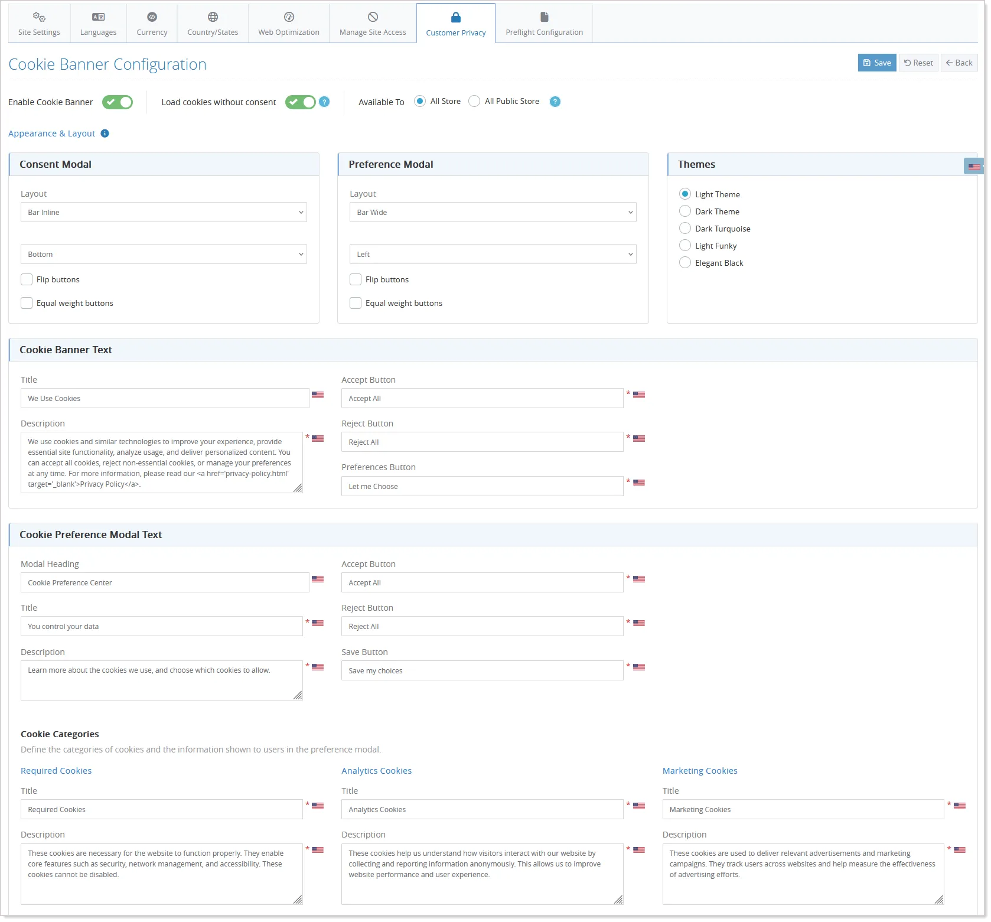Click the Analytics Cookies description textarea
Image resolution: width=991 pixels, height=922 pixels.
482,874
